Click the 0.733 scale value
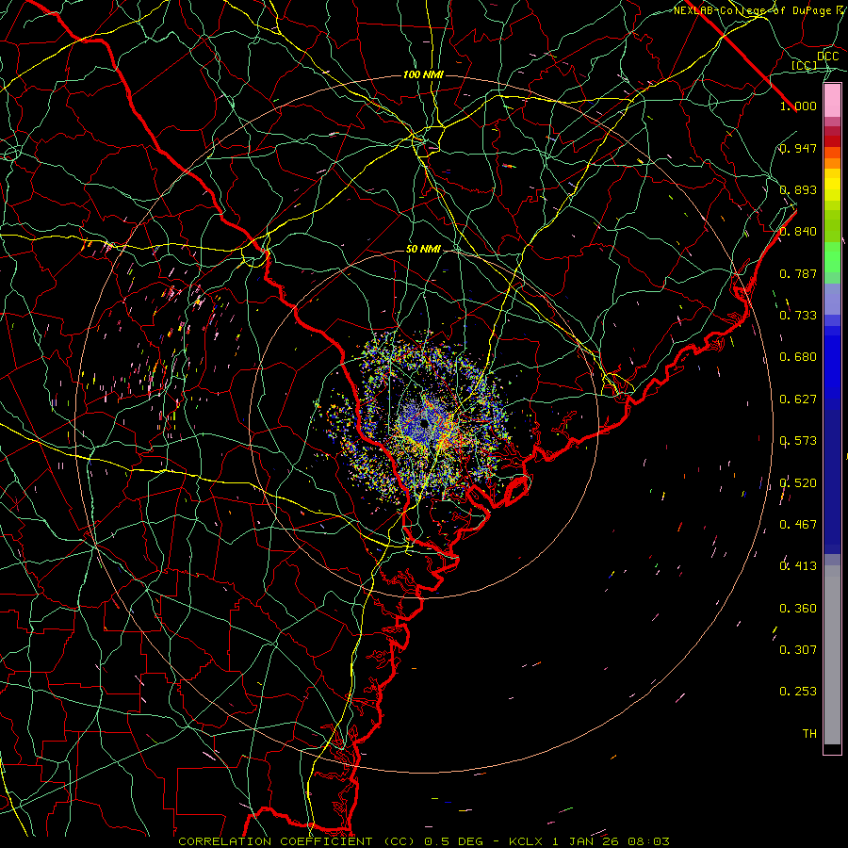This screenshot has width=848, height=848. (x=798, y=316)
